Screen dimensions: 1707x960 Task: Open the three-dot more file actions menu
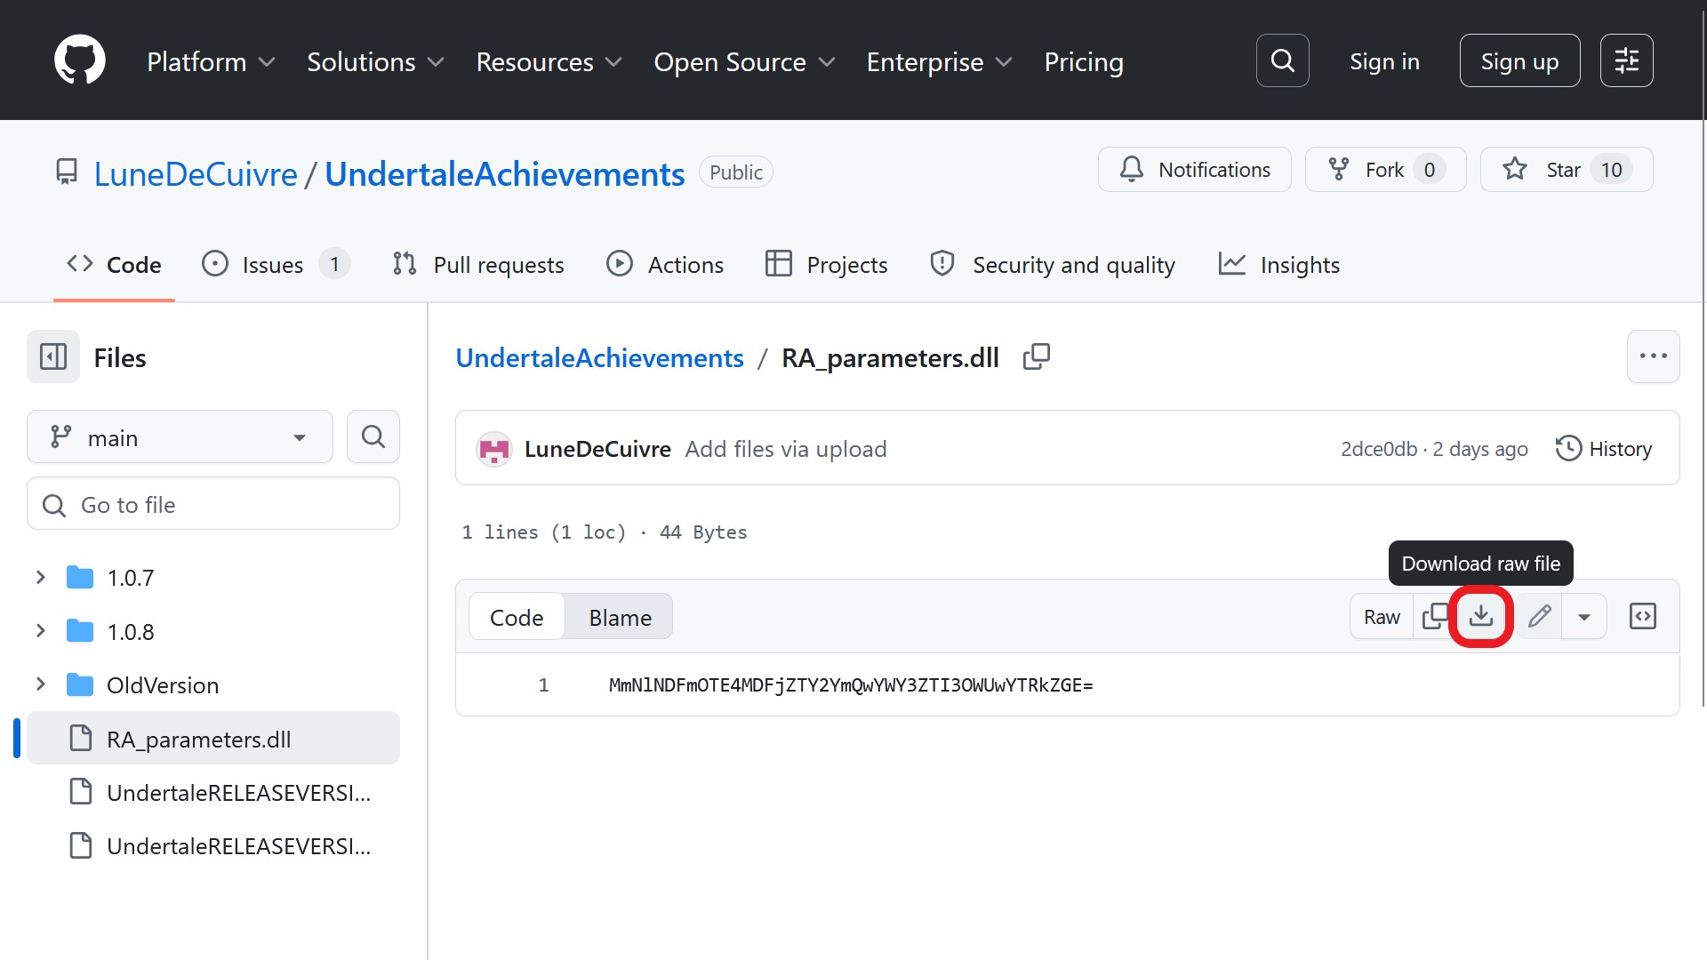(x=1653, y=356)
